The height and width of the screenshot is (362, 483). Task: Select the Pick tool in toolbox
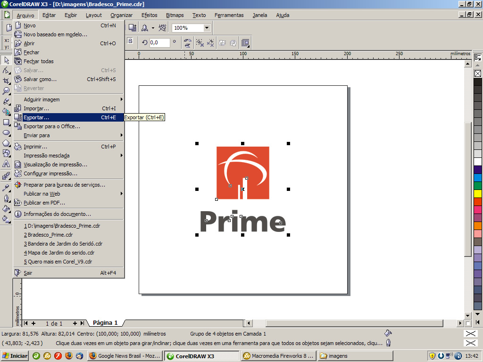[6, 60]
